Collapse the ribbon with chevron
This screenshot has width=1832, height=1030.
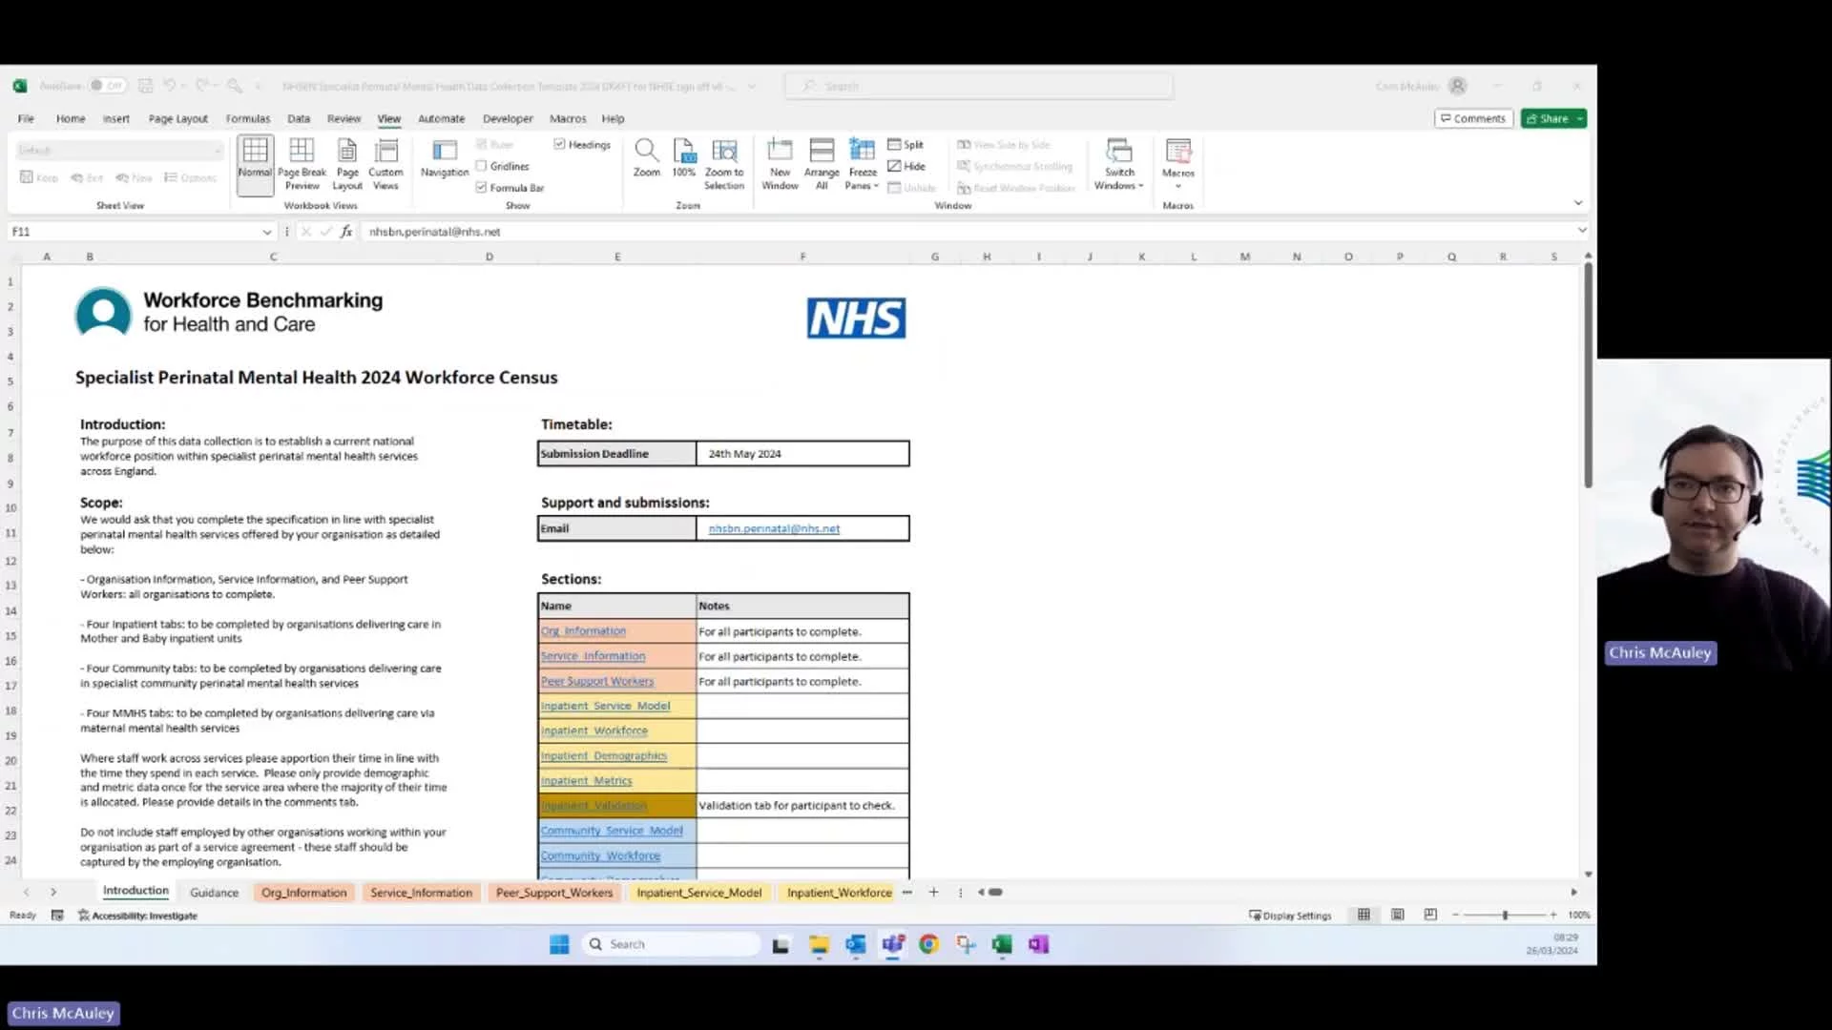(x=1578, y=203)
